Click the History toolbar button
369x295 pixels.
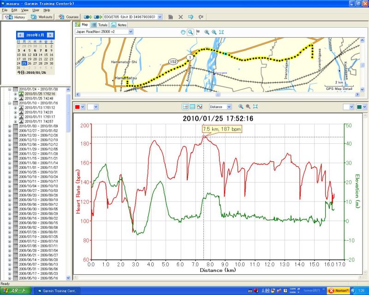tap(15, 17)
